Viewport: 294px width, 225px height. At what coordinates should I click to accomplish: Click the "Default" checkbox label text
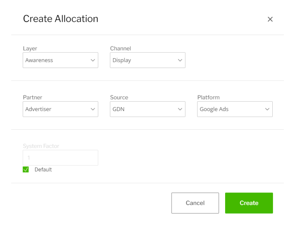pos(43,170)
